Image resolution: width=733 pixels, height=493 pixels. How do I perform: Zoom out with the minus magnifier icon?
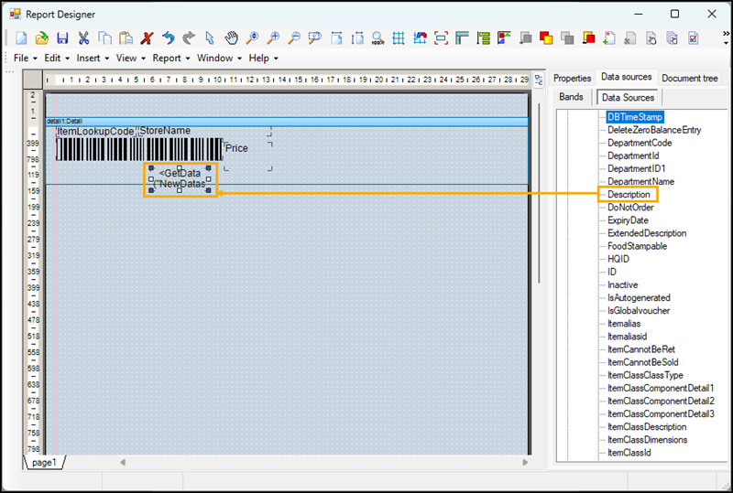pyautogui.click(x=294, y=38)
